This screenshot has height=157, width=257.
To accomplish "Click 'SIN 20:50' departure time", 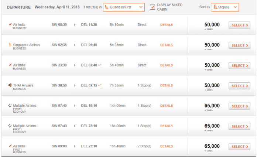I will click(59, 85).
